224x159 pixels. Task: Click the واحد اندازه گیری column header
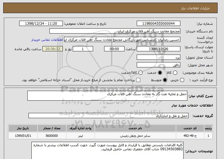80,128
